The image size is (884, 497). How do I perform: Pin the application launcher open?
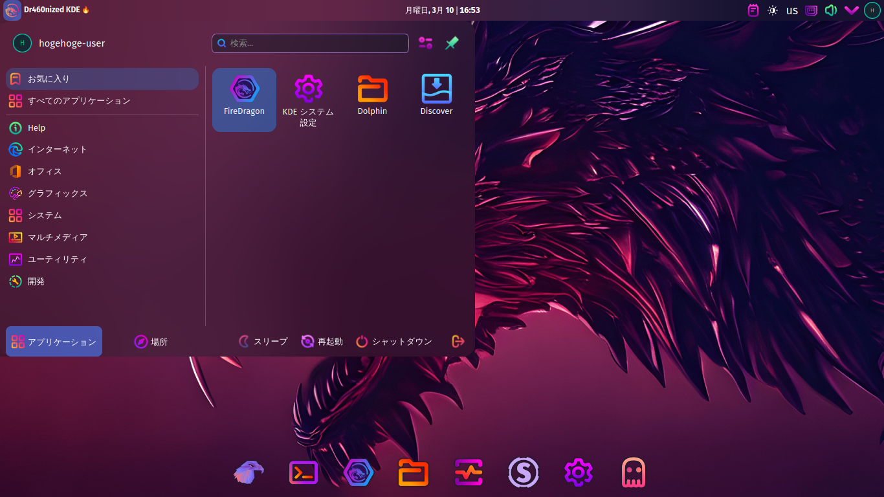click(451, 43)
